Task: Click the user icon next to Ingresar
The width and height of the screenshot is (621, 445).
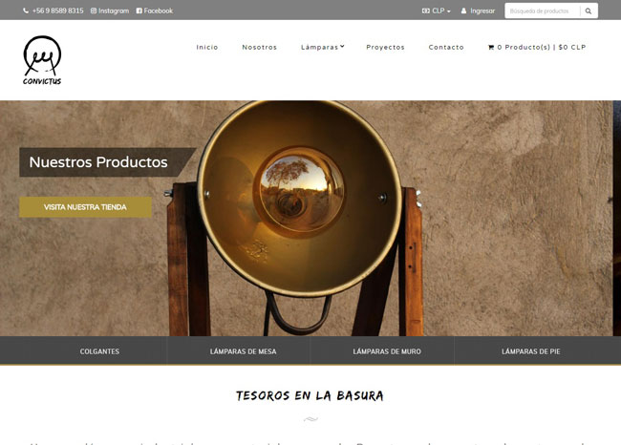Action: [463, 11]
